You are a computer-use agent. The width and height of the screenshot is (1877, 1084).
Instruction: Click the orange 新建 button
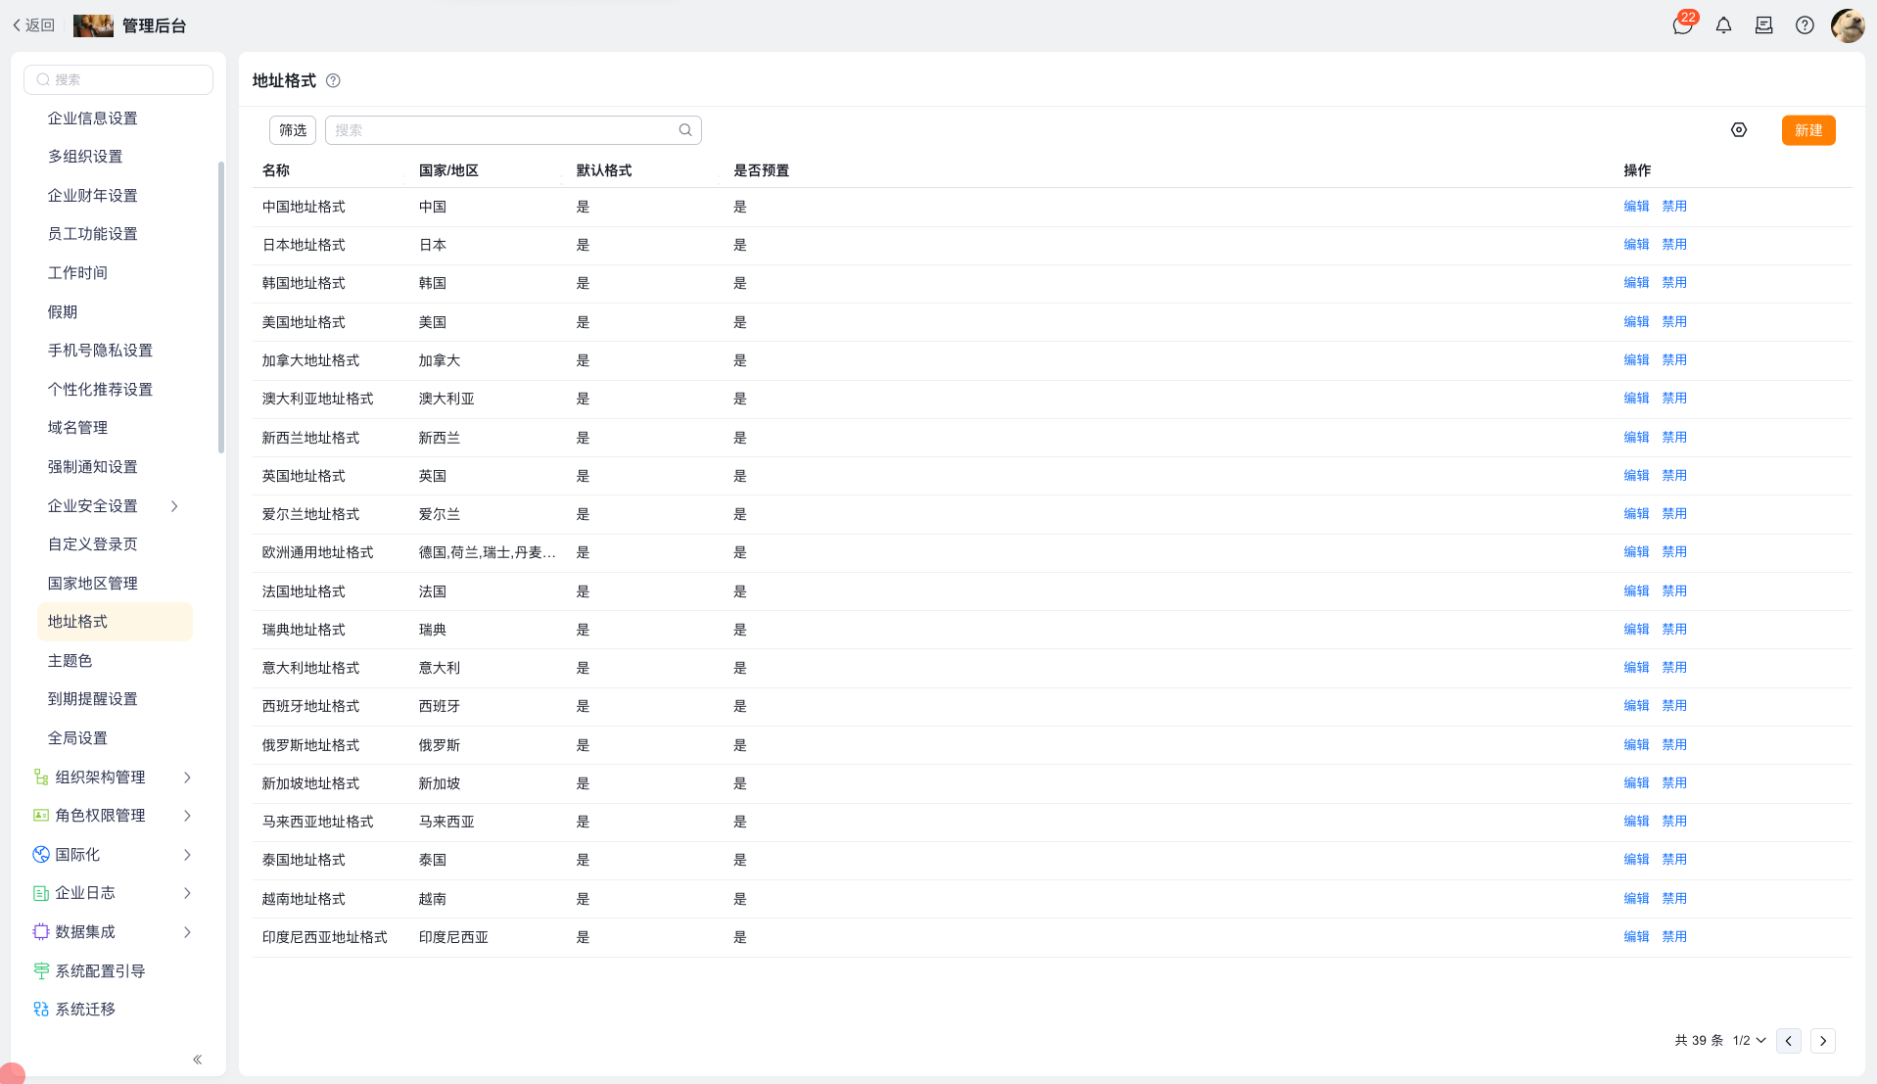[x=1808, y=130]
